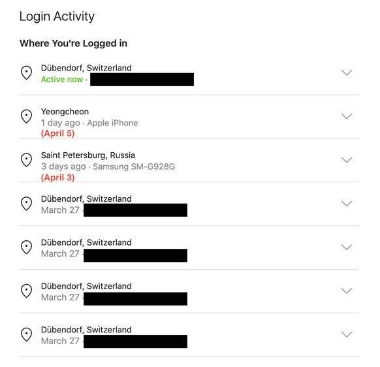This screenshot has width=380, height=367.
Task: Click pin icon of second March 27 login
Action: pos(26,247)
